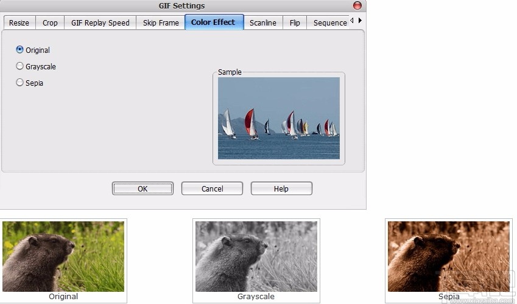This screenshot has height=304, width=517.
Task: Click the GIF Settings title text
Action: point(181,5)
